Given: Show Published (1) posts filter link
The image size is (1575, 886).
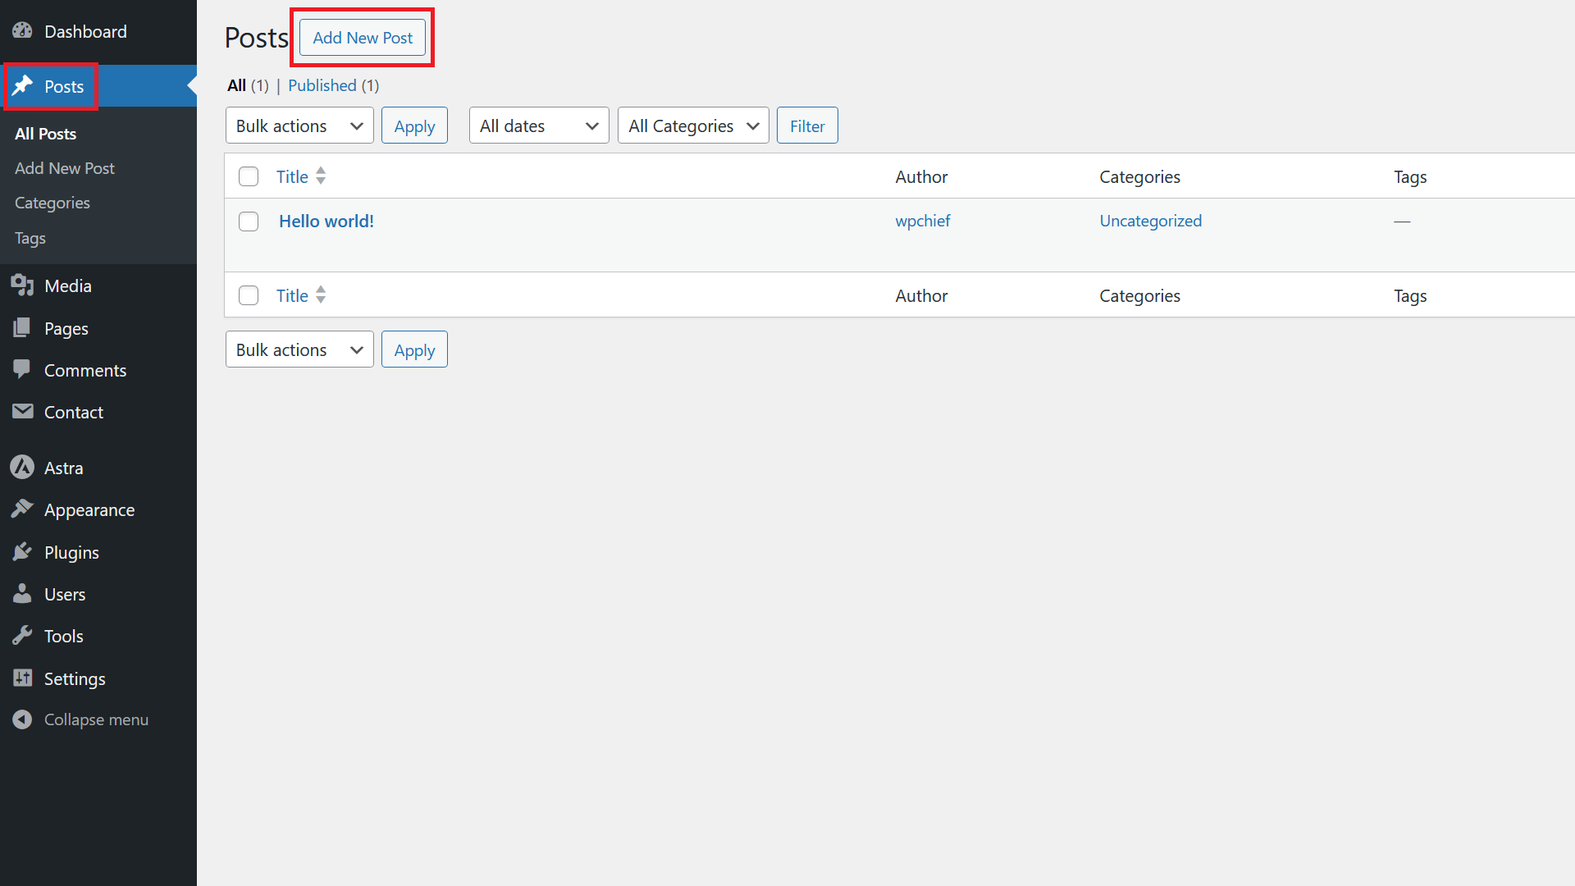Looking at the screenshot, I should tap(333, 85).
